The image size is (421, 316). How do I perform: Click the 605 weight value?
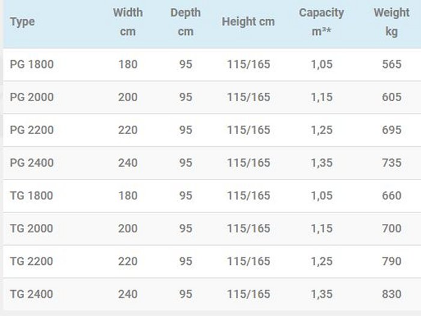point(392,98)
